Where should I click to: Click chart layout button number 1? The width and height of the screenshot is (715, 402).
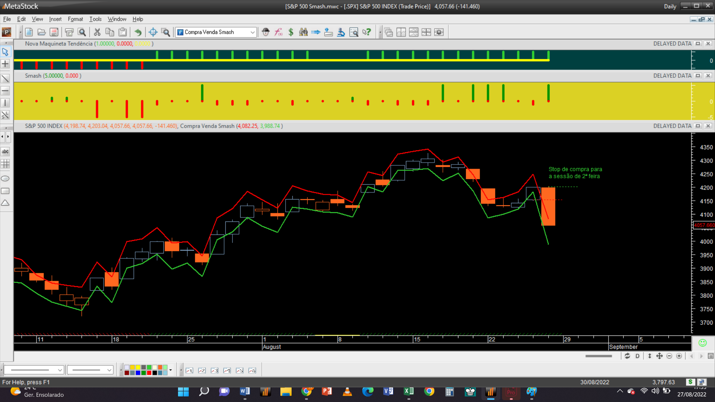coord(189,370)
